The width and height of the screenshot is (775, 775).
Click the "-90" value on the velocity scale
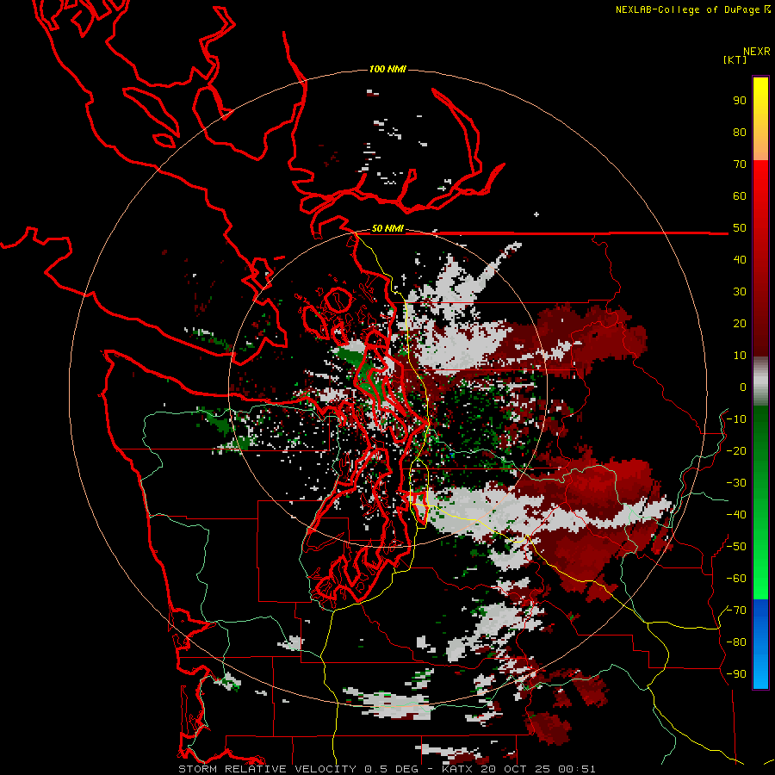pos(736,674)
